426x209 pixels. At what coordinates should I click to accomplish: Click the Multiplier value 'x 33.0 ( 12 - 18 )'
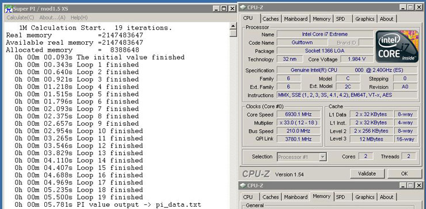coord(298,123)
